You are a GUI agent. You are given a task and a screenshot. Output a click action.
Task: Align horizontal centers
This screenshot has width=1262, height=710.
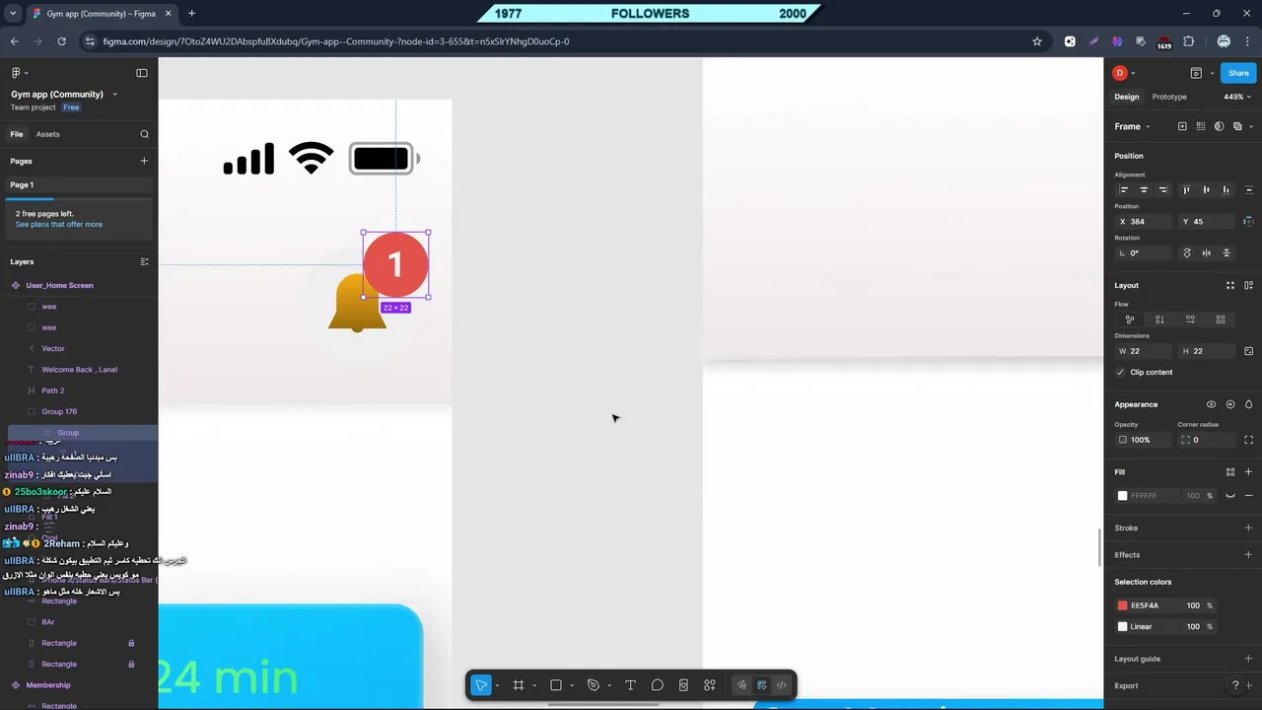tap(1144, 189)
